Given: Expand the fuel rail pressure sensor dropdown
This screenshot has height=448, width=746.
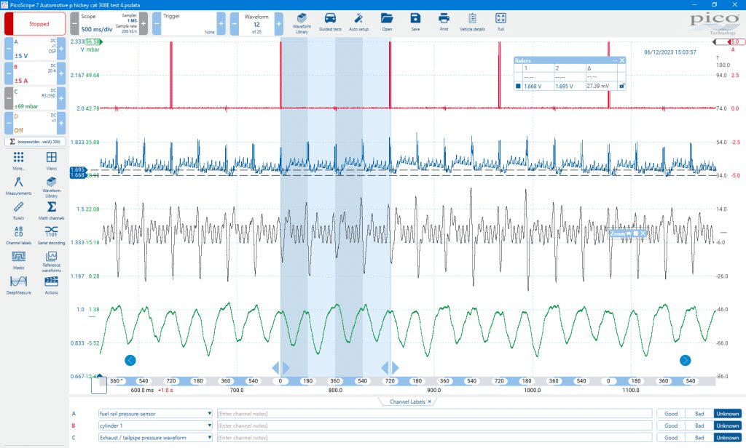Looking at the screenshot, I should point(209,414).
